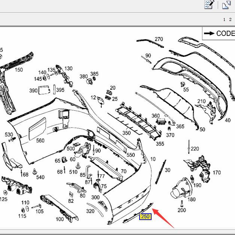Click part number 385 label
235x235 pixels.
(x=94, y=74)
